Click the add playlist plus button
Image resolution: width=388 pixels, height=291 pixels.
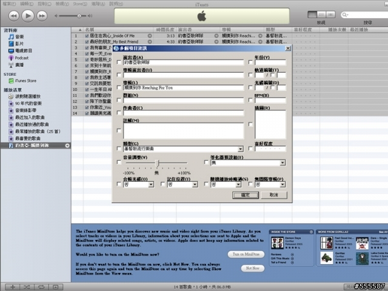tap(13, 287)
